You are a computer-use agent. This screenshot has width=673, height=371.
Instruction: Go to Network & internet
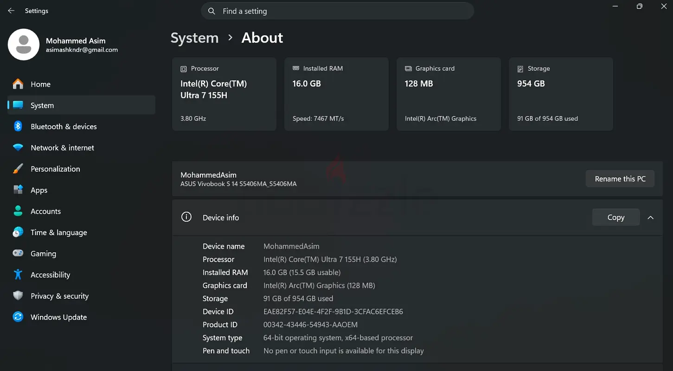pyautogui.click(x=82, y=147)
